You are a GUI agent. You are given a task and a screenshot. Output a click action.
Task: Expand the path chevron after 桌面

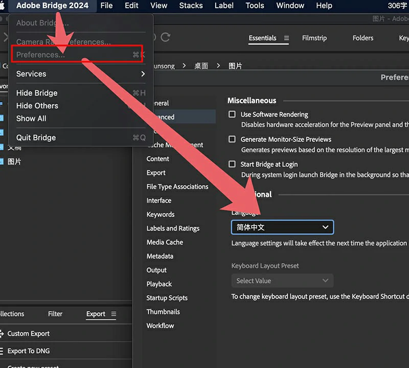(x=218, y=66)
